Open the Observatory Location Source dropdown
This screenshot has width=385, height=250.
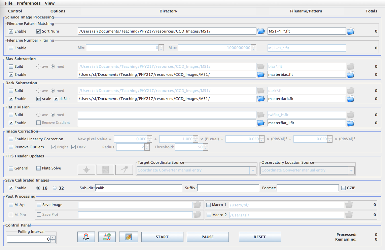click(351, 170)
